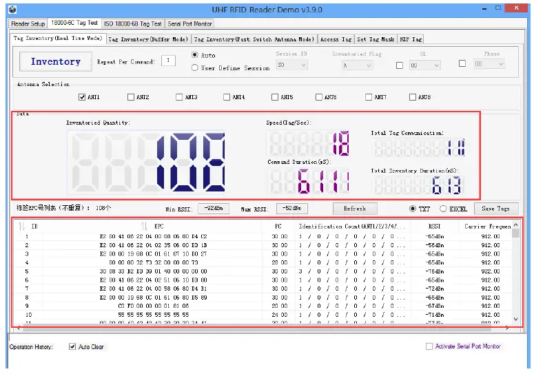Toggle the Auto Clear checkbox
Viewport: 534px width, 376px height.
(x=72, y=346)
